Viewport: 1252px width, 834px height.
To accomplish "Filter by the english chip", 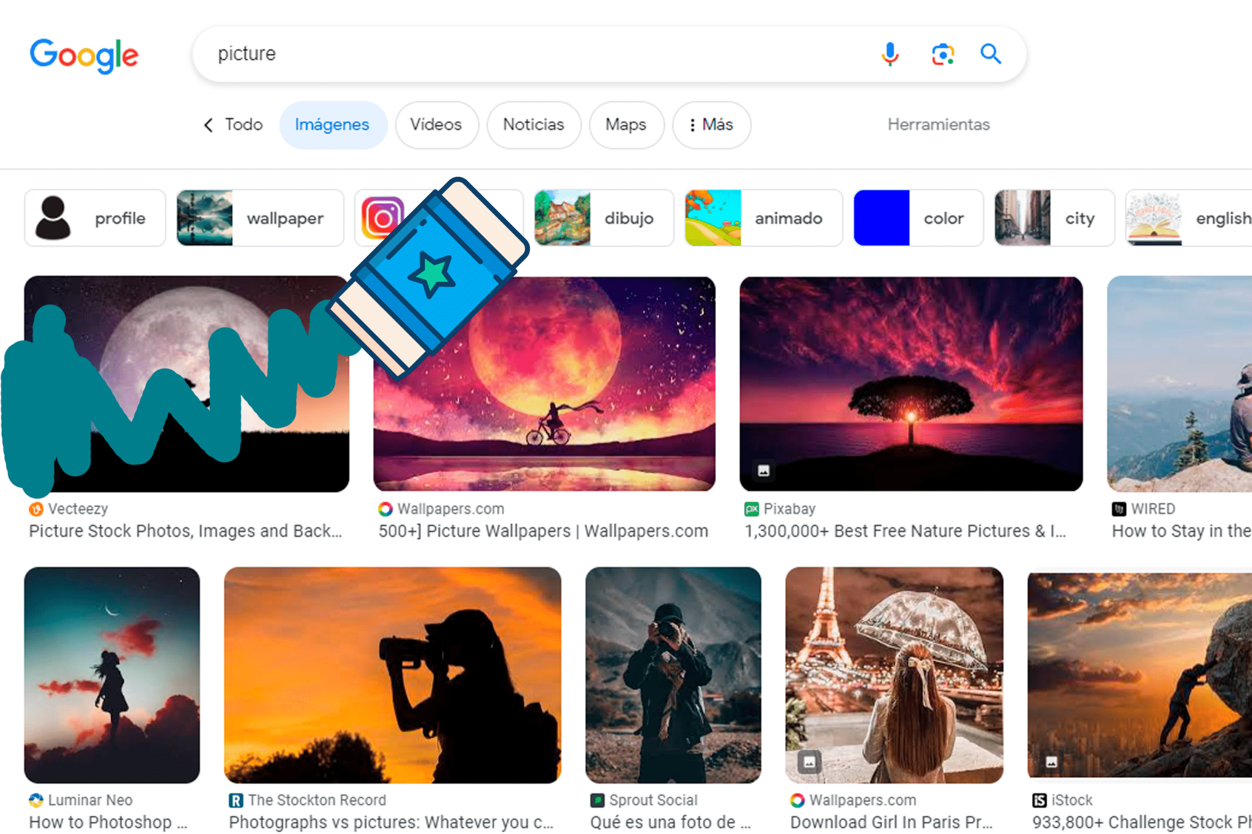I will click(x=1188, y=218).
